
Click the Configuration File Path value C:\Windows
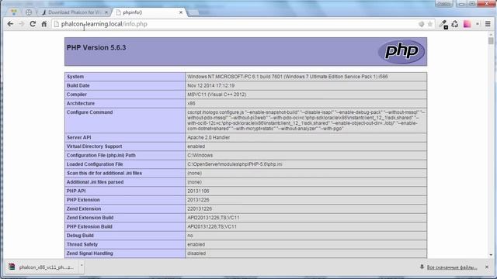click(x=200, y=155)
